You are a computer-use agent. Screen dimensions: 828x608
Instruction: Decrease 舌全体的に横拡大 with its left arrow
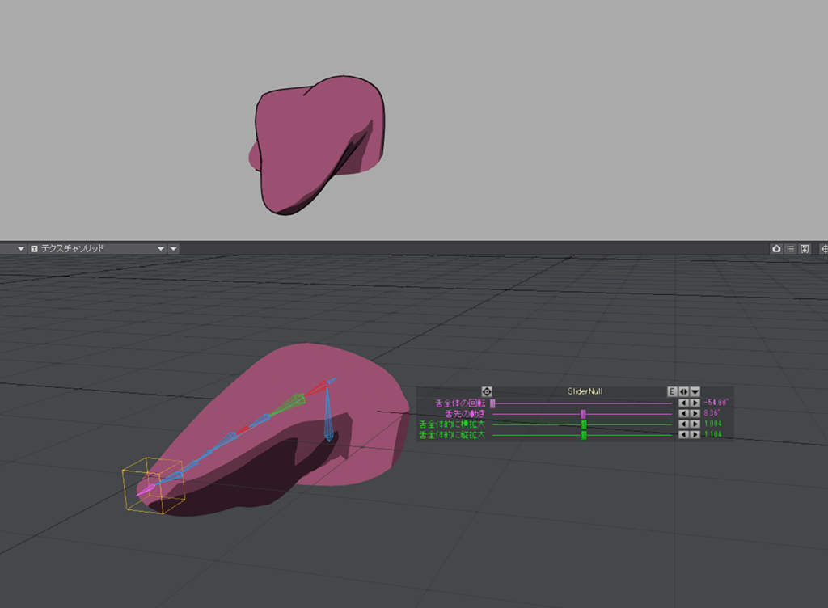click(684, 424)
